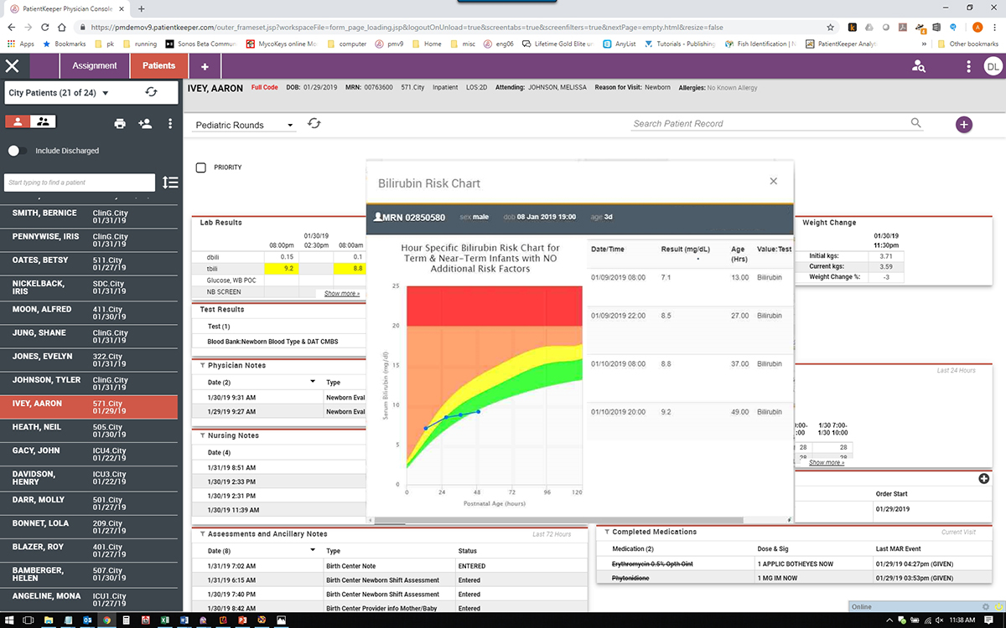Open the DL user profile avatar
Screen dimensions: 1006x628
[x=993, y=66]
